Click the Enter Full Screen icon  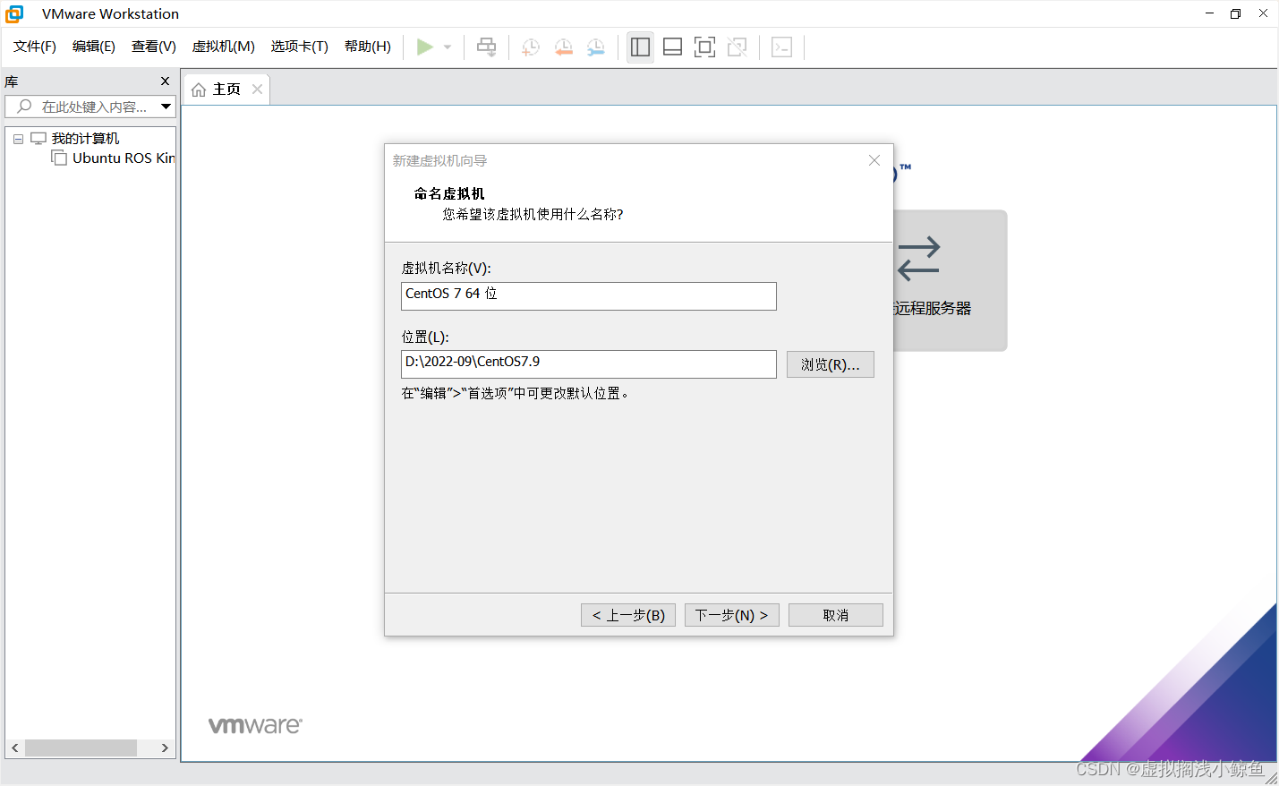pos(704,47)
